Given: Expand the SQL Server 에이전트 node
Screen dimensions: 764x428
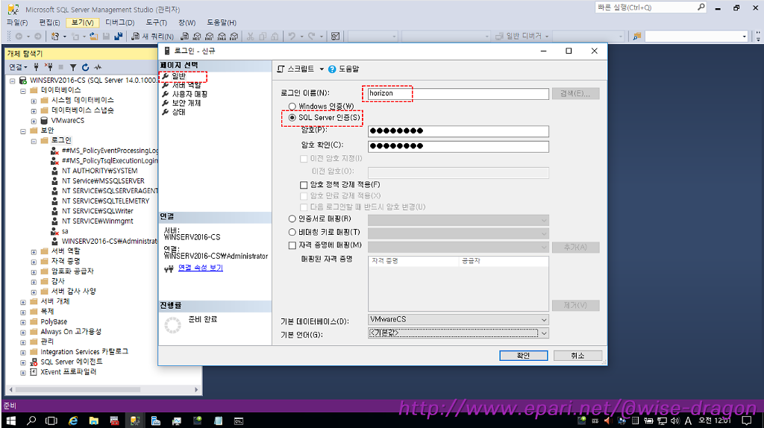Looking at the screenshot, I should tap(23, 362).
